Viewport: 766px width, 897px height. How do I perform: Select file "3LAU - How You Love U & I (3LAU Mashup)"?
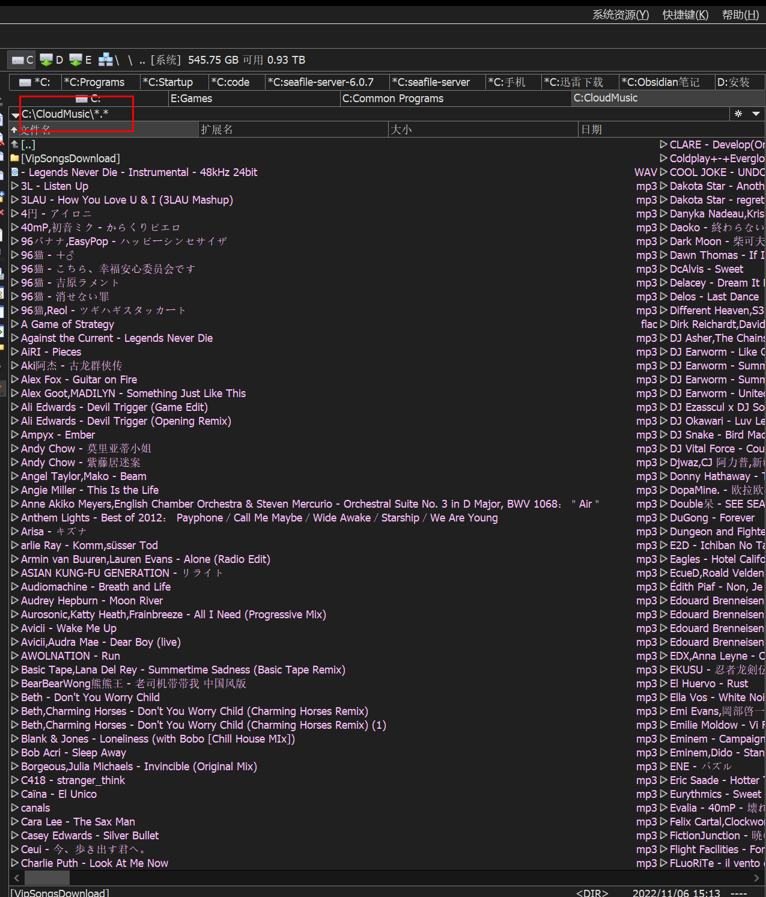(x=127, y=200)
